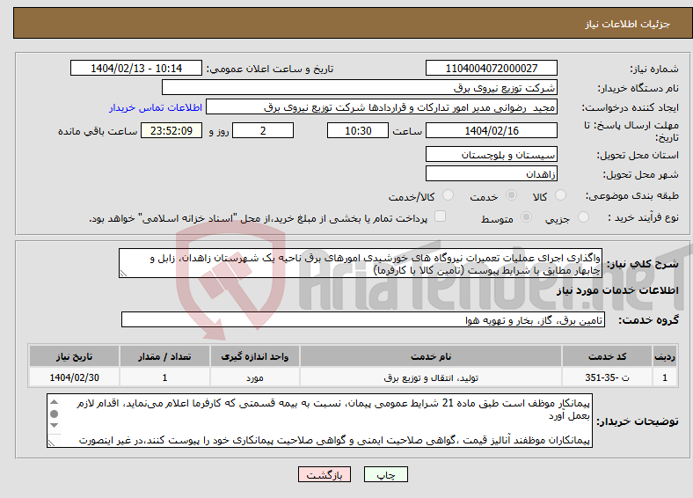Click the need date 1404/02/30 cell
The height and width of the screenshot is (498, 693).
coord(74,377)
